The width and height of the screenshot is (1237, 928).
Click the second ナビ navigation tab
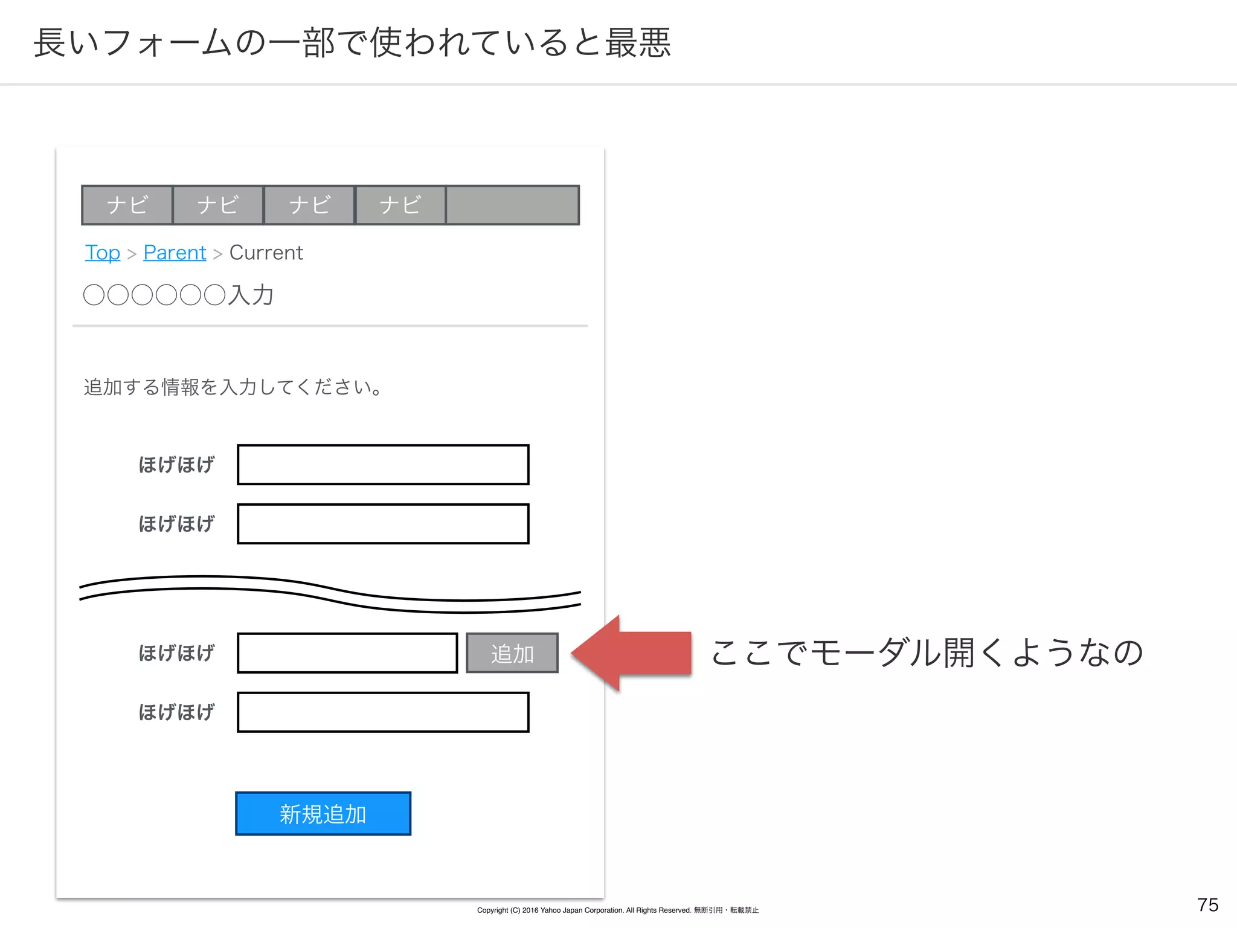tap(218, 205)
